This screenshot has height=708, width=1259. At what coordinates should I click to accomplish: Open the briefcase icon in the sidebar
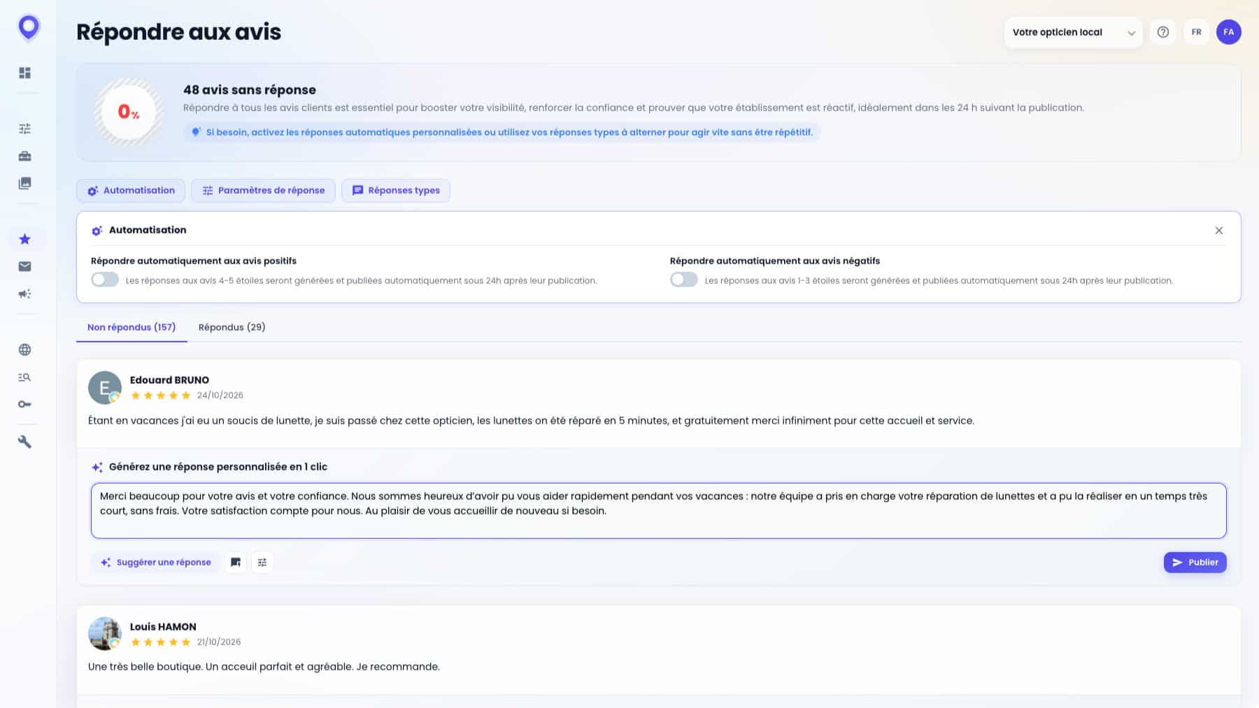coord(25,156)
